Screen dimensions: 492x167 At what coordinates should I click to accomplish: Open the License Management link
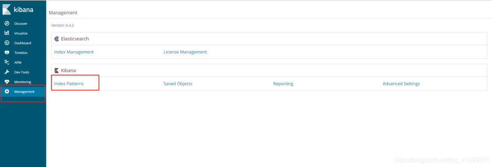(x=185, y=52)
